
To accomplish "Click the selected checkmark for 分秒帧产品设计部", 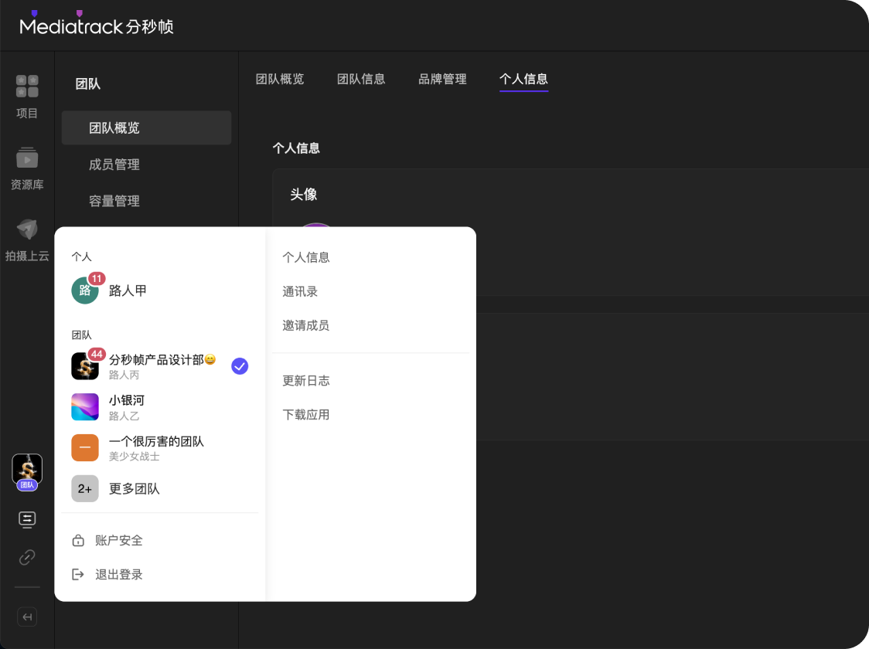I will click(240, 366).
